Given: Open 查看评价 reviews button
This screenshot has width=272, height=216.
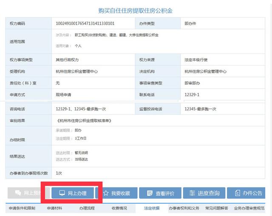Looking at the screenshot, I should click(x=160, y=193).
